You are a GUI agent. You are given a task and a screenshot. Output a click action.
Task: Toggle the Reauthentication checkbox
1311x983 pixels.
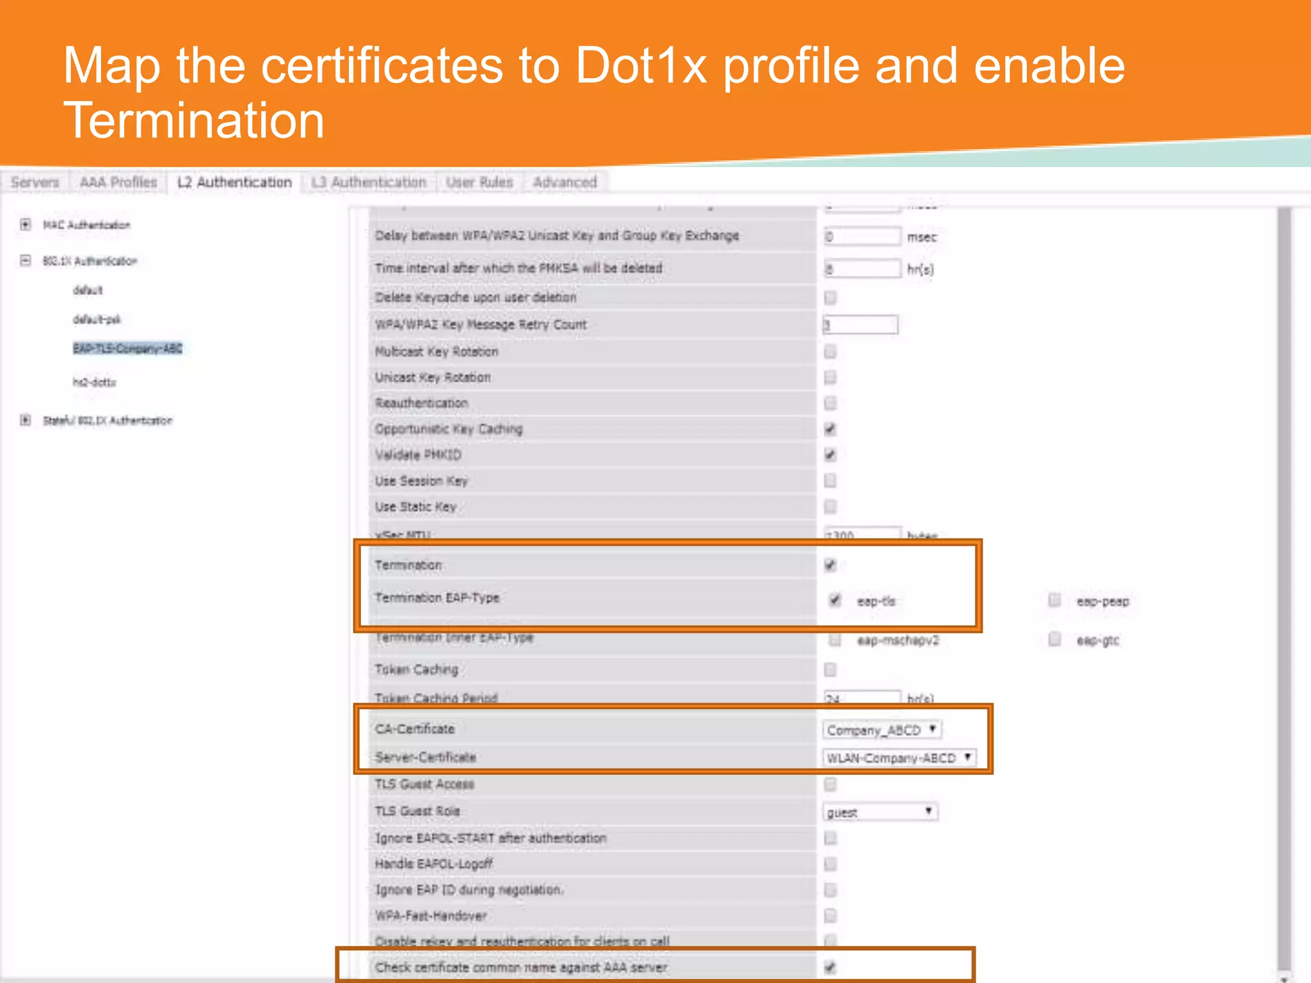(830, 403)
